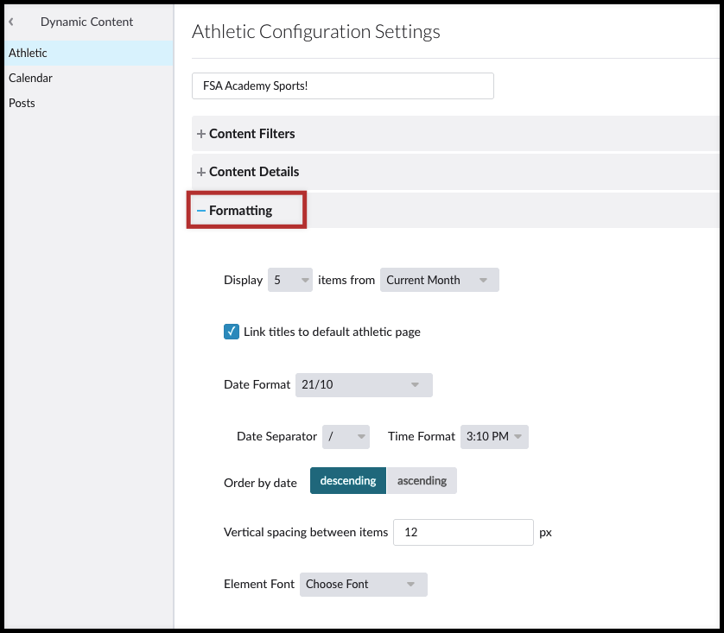The image size is (724, 633).
Task: Expand the Content Details section
Action: point(454,172)
